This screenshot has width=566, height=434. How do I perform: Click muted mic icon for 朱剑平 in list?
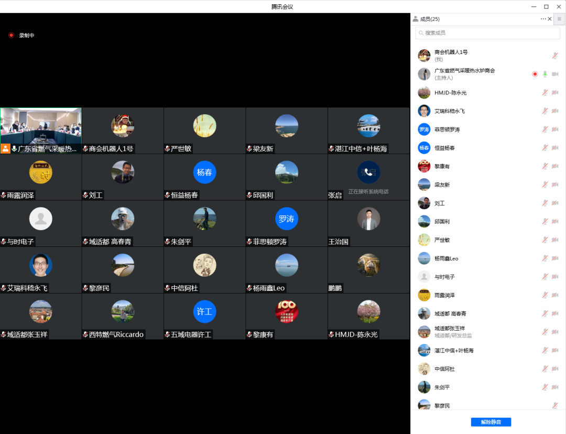[545, 387]
